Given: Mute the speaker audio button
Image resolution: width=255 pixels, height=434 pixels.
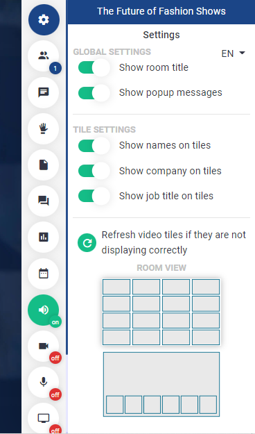Looking at the screenshot, I should point(44,310).
